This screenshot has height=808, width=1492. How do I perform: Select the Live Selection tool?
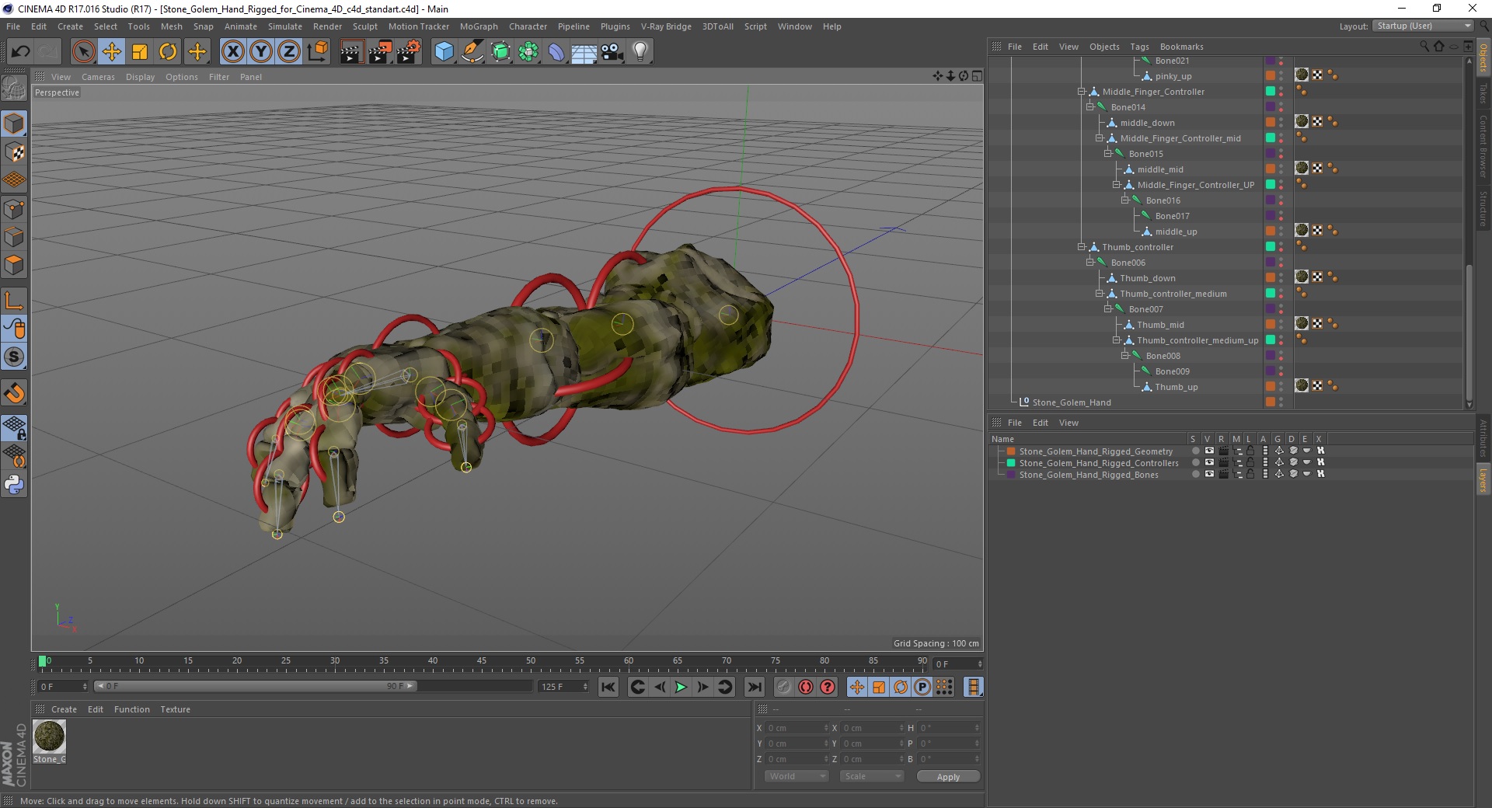[x=83, y=52]
